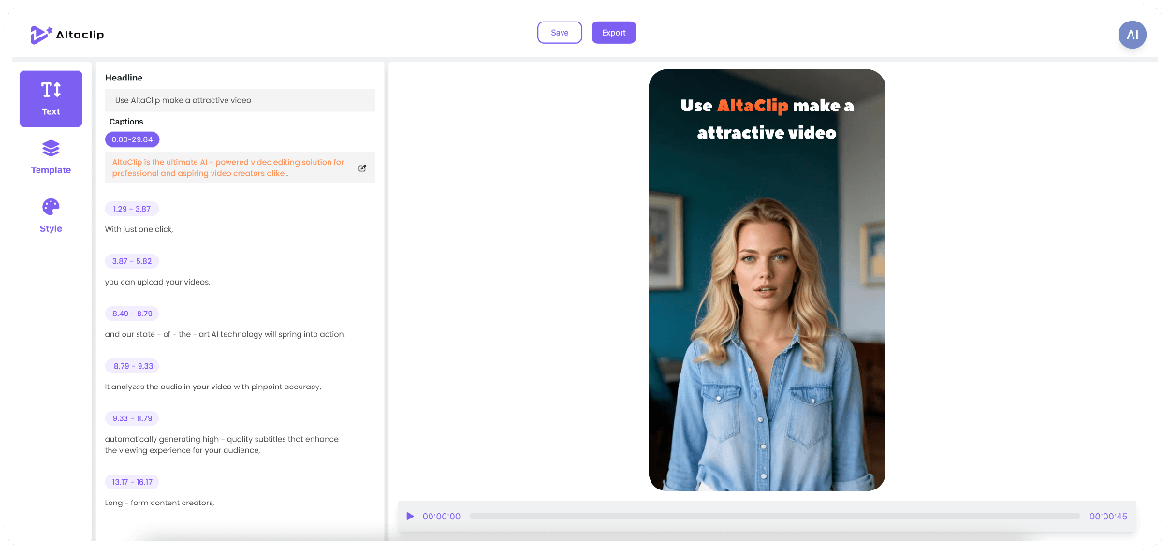This screenshot has width=1170, height=555.
Task: Click the Altaclip brand name text
Action: (80, 35)
